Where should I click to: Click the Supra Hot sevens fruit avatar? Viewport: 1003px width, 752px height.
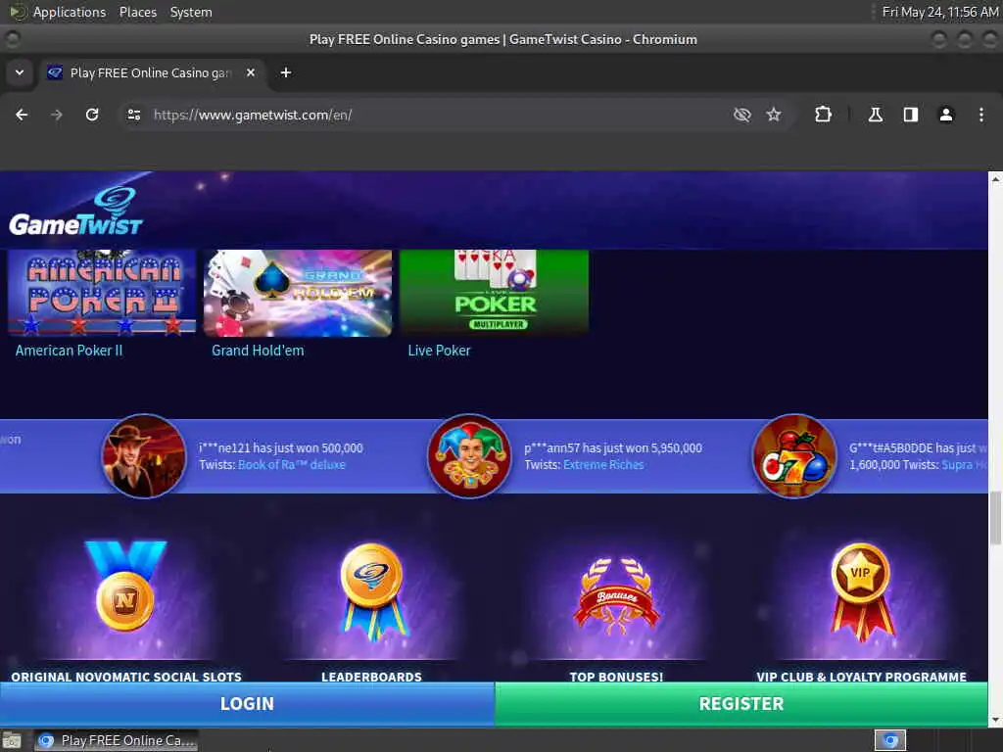[x=794, y=456]
